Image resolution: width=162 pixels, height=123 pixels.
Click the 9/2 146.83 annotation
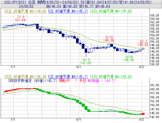pyautogui.click(x=143, y=43)
